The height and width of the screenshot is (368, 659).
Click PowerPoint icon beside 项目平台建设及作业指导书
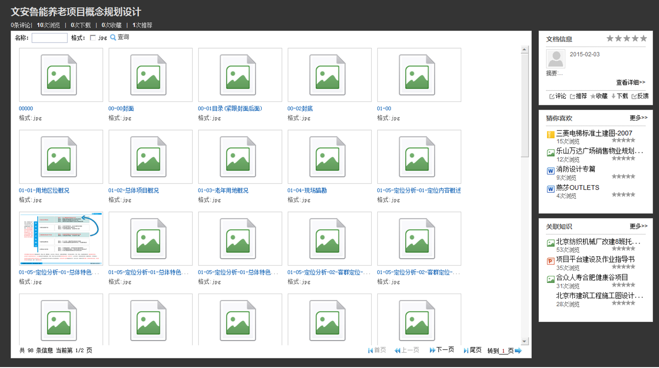551,261
